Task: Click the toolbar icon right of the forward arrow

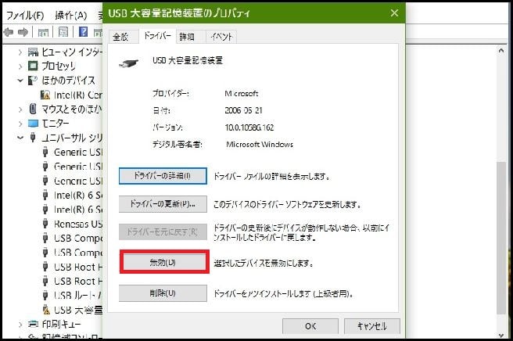Action: point(43,32)
